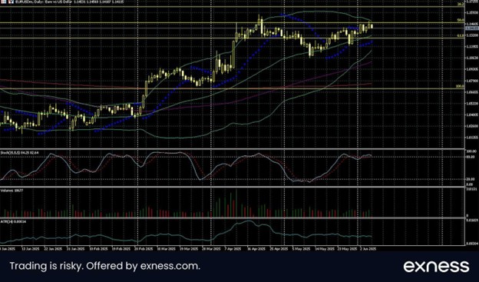Click the "Trading is risky. Offered by exness.com." text
The height and width of the screenshot is (282, 479).
(x=104, y=266)
